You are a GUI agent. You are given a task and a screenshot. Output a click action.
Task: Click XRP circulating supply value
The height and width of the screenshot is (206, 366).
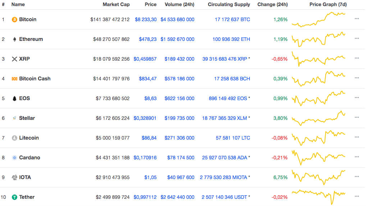(x=225, y=59)
